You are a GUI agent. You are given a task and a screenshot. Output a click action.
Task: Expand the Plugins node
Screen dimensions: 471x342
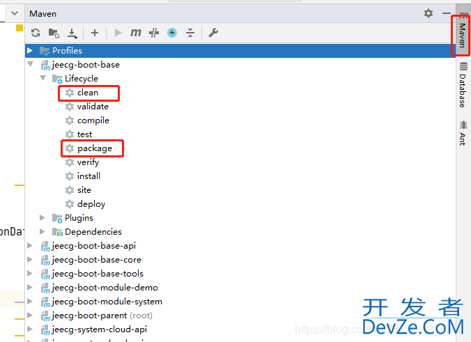pyautogui.click(x=43, y=217)
